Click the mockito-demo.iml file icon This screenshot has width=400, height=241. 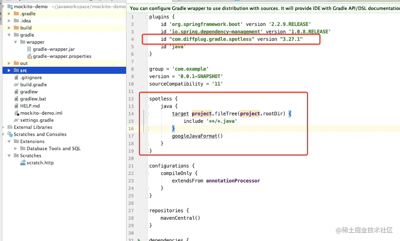17,113
